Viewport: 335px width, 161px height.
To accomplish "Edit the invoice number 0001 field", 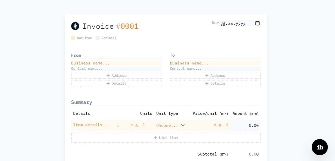I will 130,26.
